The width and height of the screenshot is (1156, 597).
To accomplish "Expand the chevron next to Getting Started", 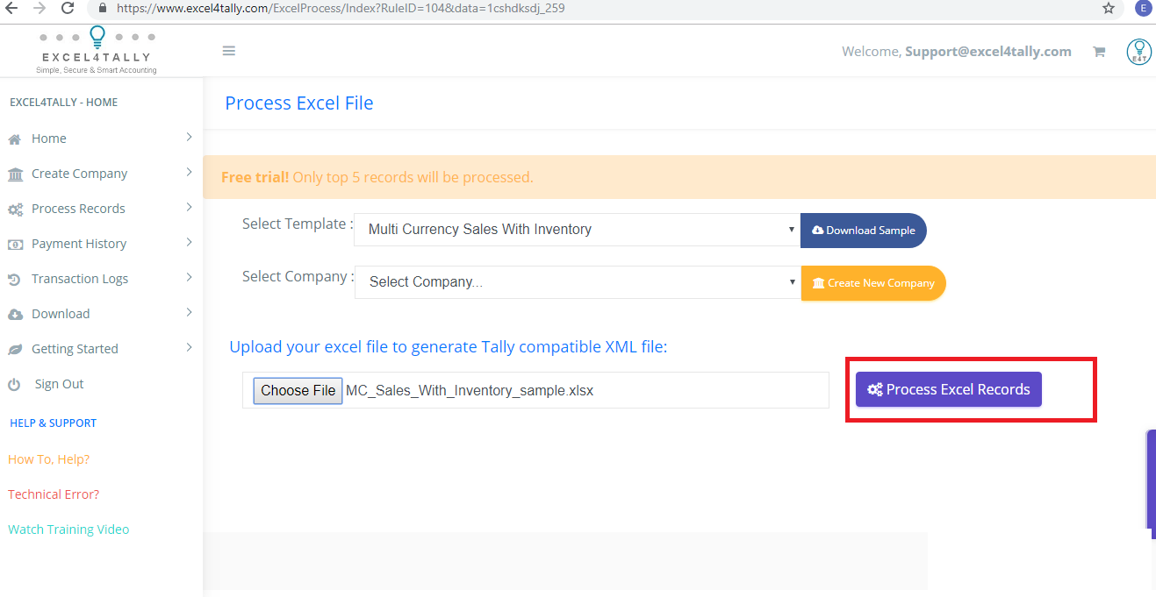I will point(189,348).
